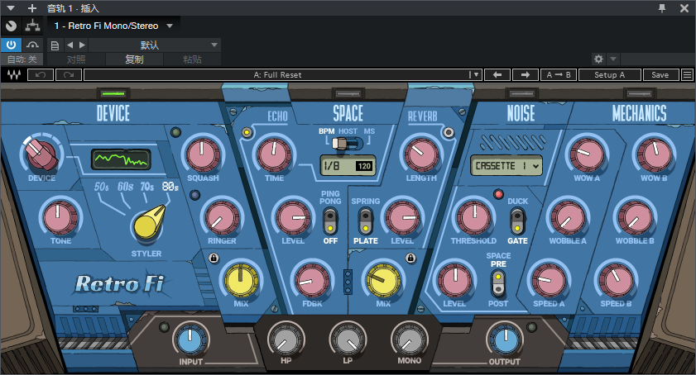Viewport: 696px width, 375px height.
Task: Click the 复制 copy button
Action: (134, 59)
